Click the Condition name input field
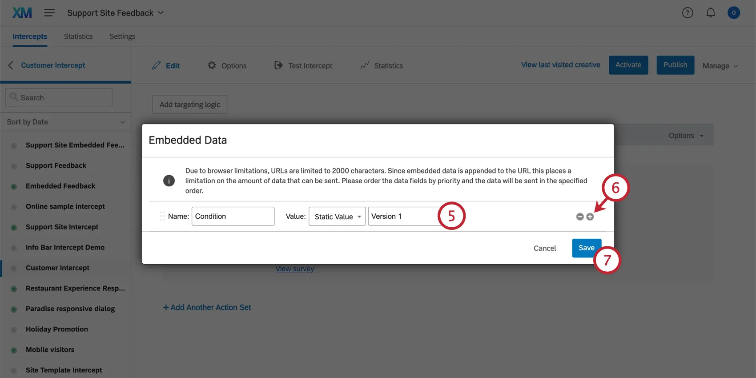The width and height of the screenshot is (756, 378). (233, 216)
